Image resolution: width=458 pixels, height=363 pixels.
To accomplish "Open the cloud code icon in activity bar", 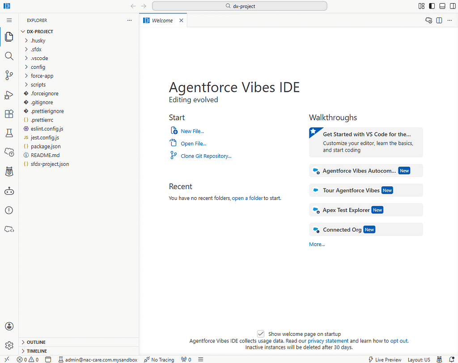I will click(9, 229).
